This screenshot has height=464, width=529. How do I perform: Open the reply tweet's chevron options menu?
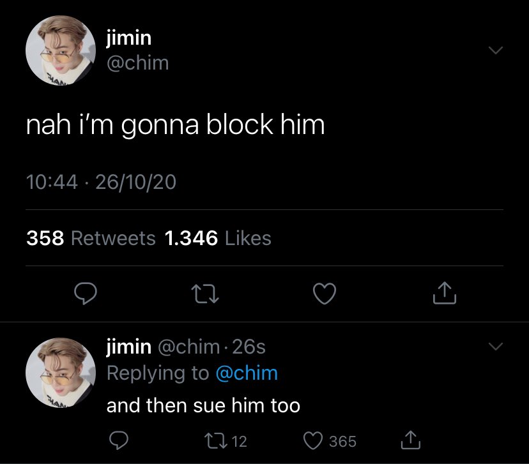click(x=496, y=347)
